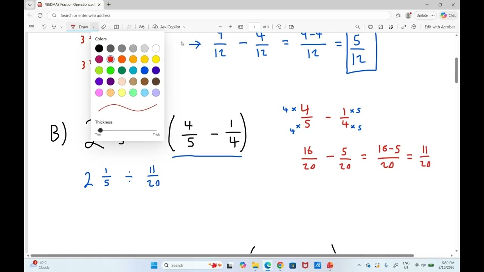
Task: Undo the last ink stroke
Action: (x=44, y=27)
